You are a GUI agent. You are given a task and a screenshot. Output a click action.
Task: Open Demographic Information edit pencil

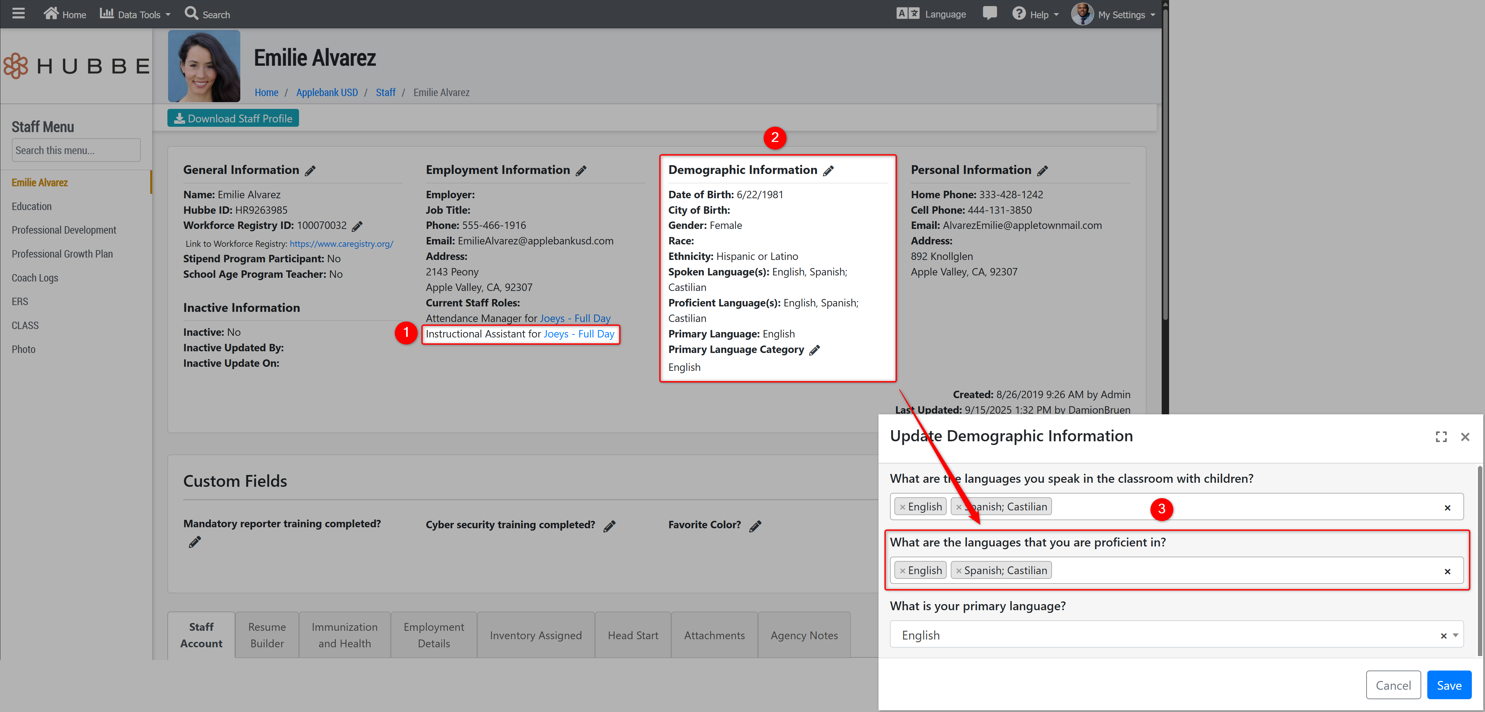pos(829,171)
